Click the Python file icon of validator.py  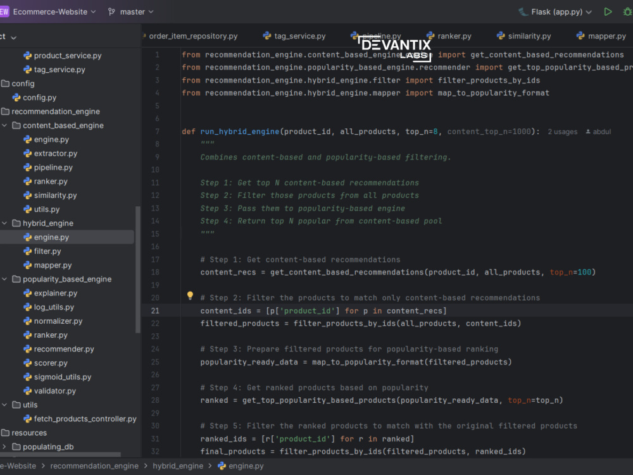coord(27,391)
